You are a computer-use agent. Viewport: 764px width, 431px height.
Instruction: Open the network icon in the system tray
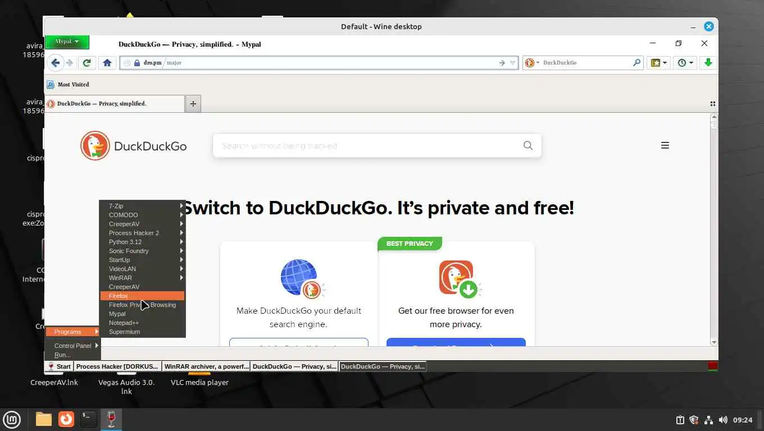708,420
